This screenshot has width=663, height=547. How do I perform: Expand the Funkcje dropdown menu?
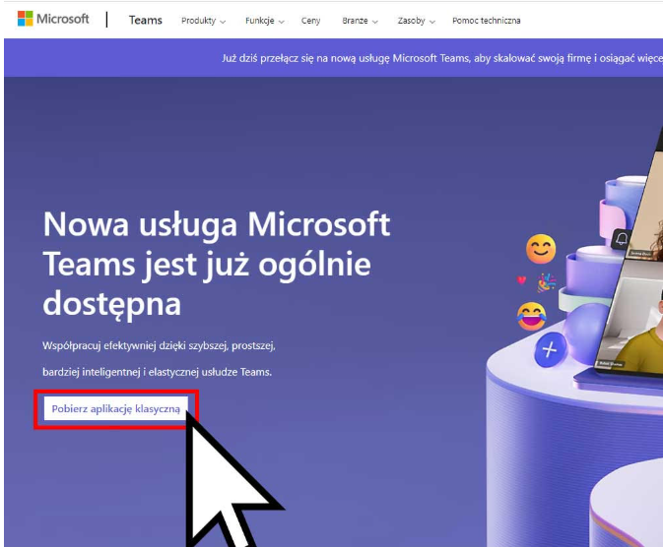pos(265,21)
